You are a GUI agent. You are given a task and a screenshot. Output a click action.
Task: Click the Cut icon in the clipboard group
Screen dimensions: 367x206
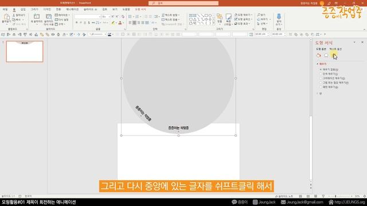(14, 15)
